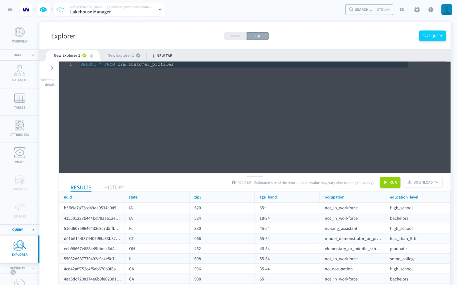This screenshot has width=457, height=285.
Task: Open the Download options dropdown
Action: [x=423, y=182]
